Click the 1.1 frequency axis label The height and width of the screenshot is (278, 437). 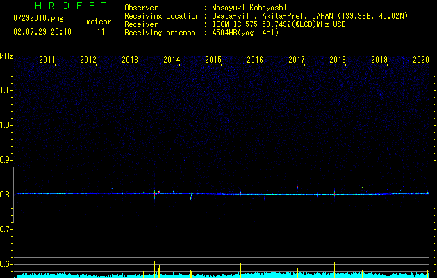(x=6, y=90)
